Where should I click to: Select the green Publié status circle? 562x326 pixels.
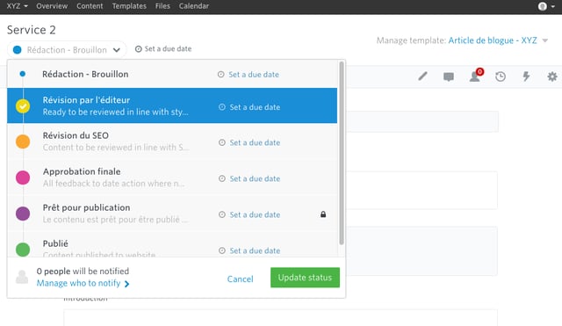coord(23,250)
